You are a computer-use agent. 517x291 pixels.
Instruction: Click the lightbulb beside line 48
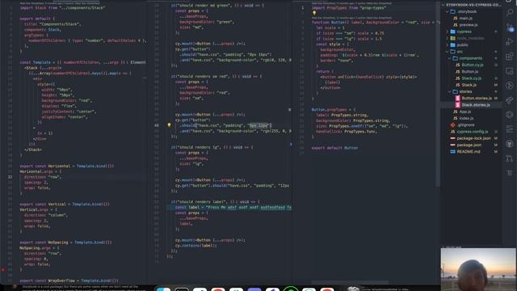pyautogui.click(x=169, y=125)
